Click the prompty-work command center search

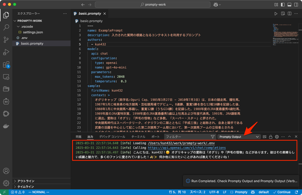[153, 5]
